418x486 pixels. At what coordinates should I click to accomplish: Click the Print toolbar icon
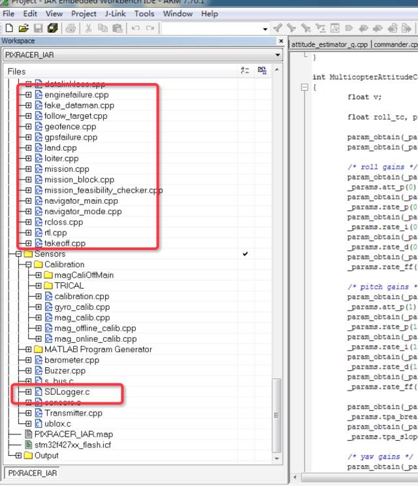click(71, 28)
